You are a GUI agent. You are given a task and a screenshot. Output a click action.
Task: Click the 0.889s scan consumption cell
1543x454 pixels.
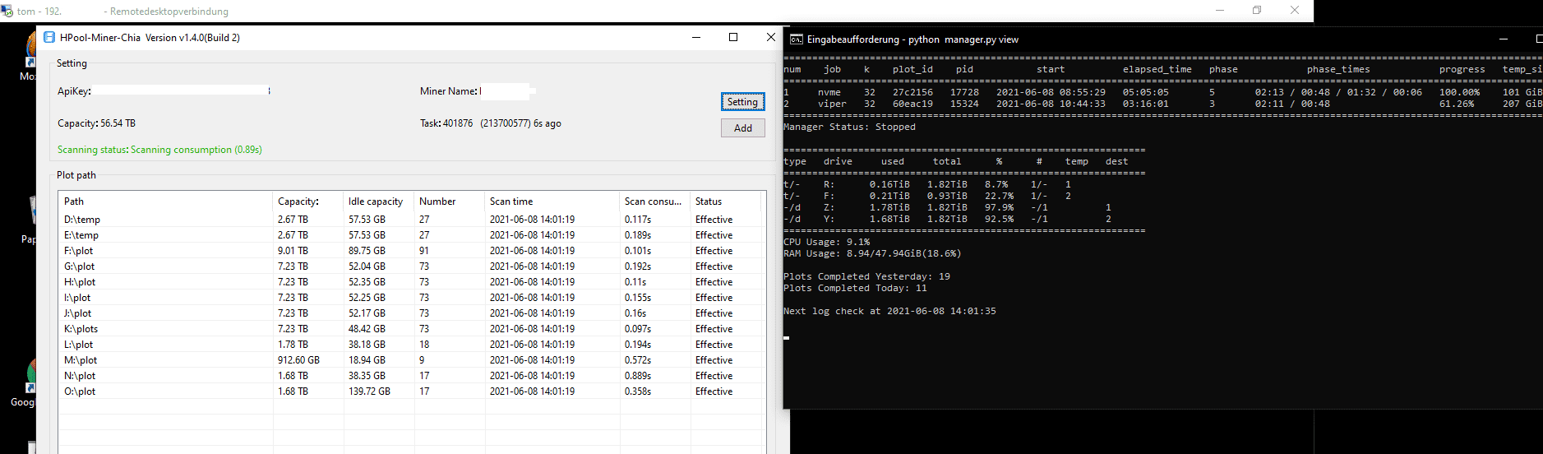point(638,376)
